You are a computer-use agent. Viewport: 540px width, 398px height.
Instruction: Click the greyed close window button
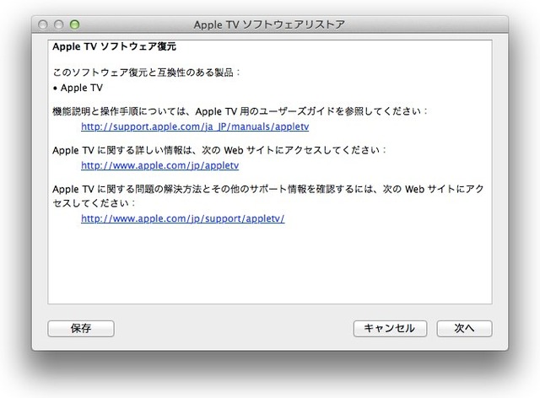click(x=43, y=24)
